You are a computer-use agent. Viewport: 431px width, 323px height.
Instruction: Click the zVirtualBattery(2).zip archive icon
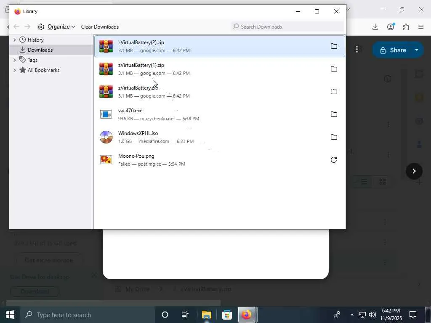point(106,46)
